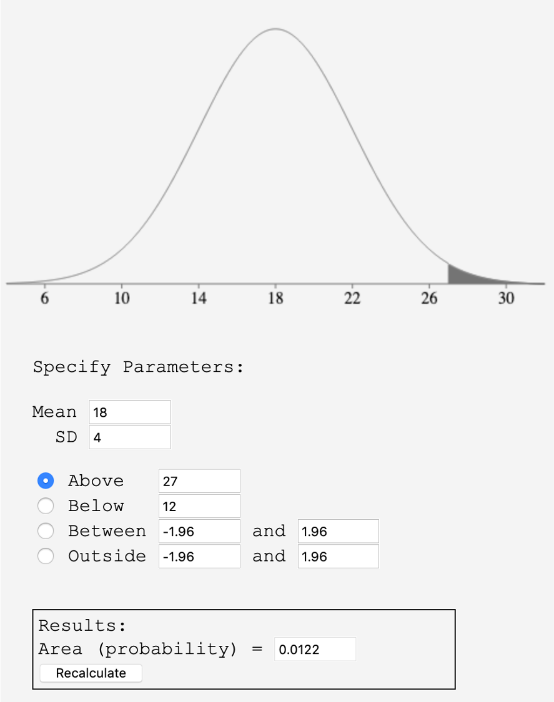Click the Between lower bound field
Image resolution: width=554 pixels, height=702 pixels.
coord(199,531)
